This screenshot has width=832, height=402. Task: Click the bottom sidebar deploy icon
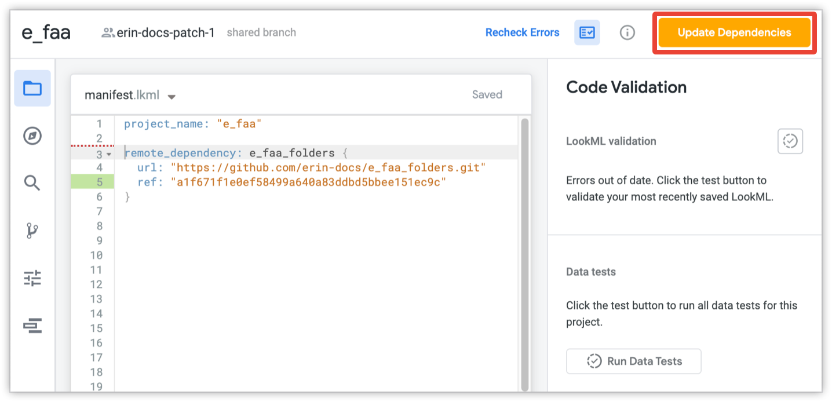[32, 326]
